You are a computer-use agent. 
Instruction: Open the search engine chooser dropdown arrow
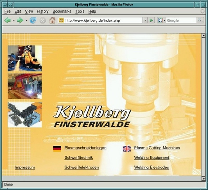pyautogui.click(x=164, y=21)
